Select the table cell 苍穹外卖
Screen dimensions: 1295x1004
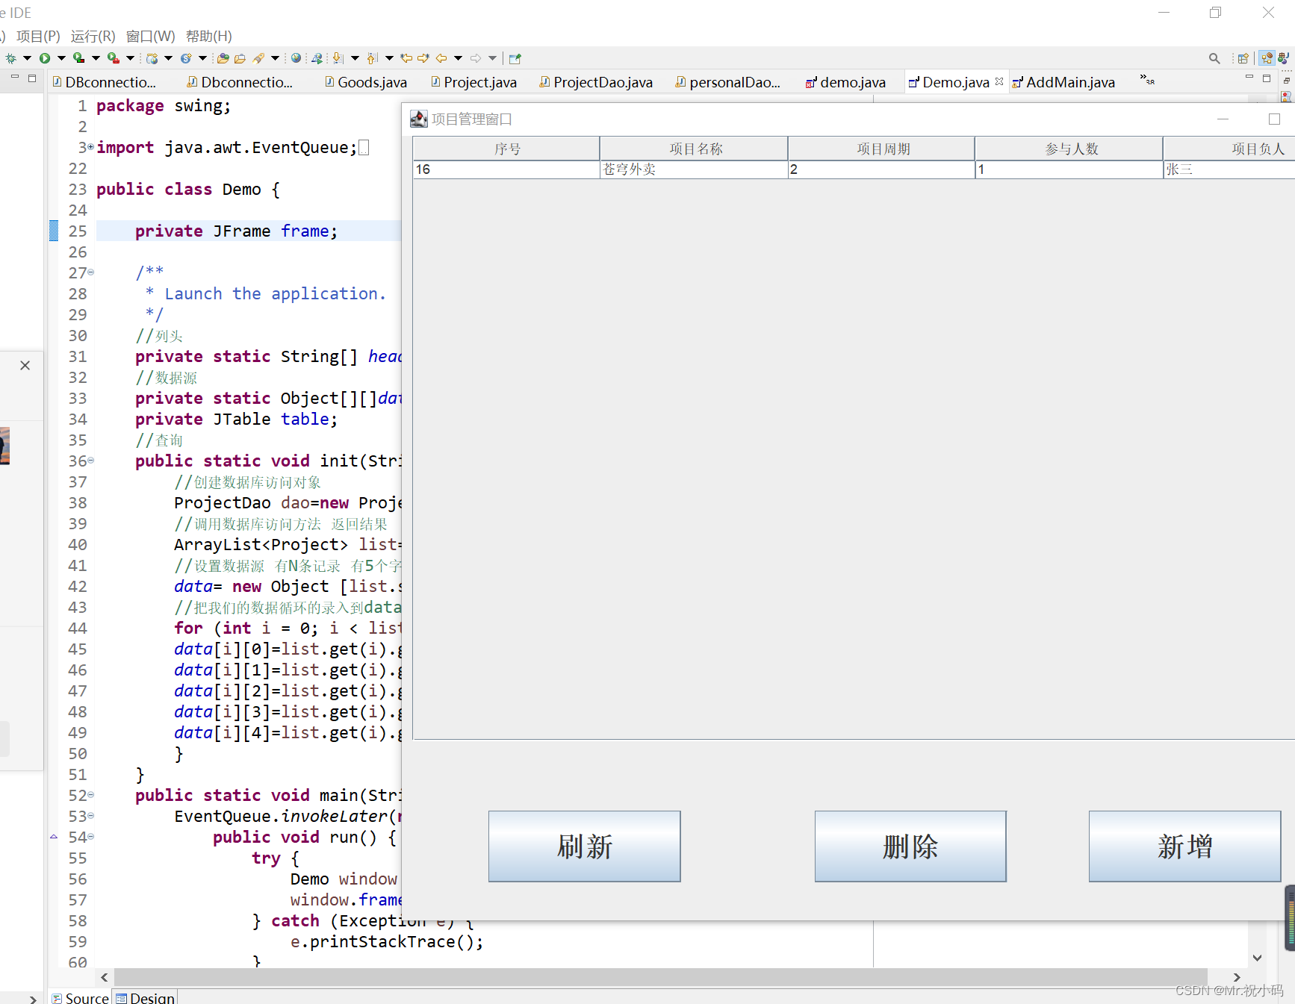pyautogui.click(x=695, y=169)
